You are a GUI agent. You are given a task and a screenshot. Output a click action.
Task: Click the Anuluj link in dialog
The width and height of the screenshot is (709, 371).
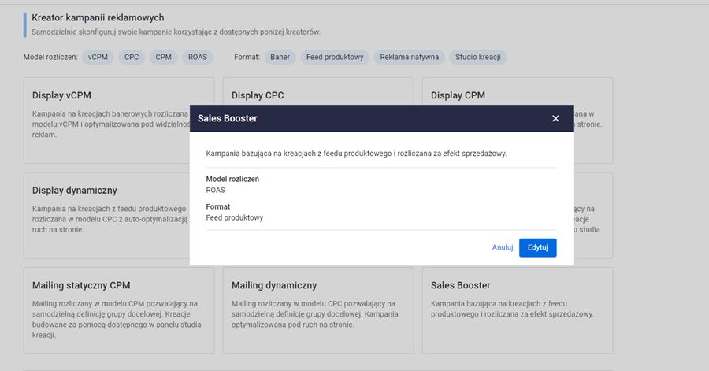pyautogui.click(x=503, y=247)
